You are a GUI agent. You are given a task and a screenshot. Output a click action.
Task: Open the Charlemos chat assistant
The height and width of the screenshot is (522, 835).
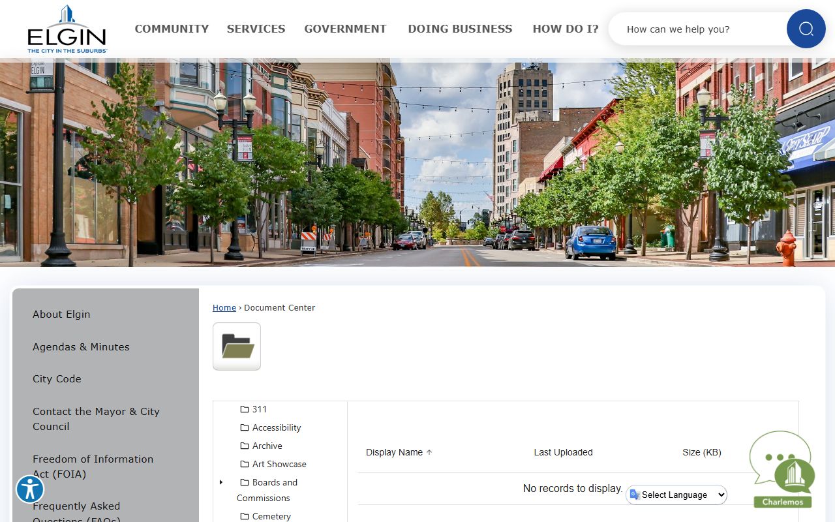click(783, 470)
